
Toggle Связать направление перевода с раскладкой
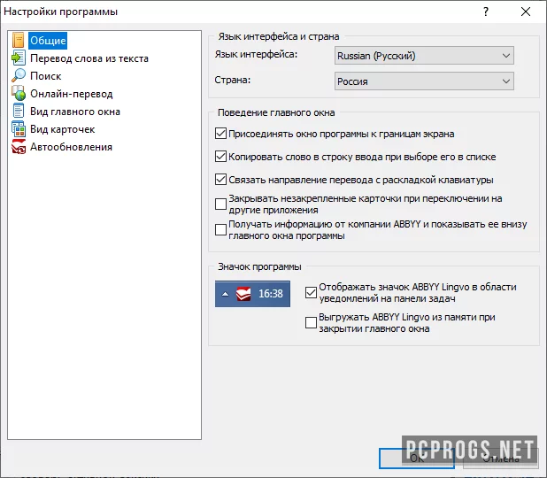coord(220,180)
